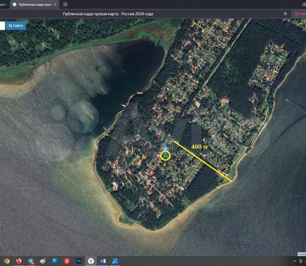Click the address bar page title
306x266 pixels.
[x=108, y=14]
